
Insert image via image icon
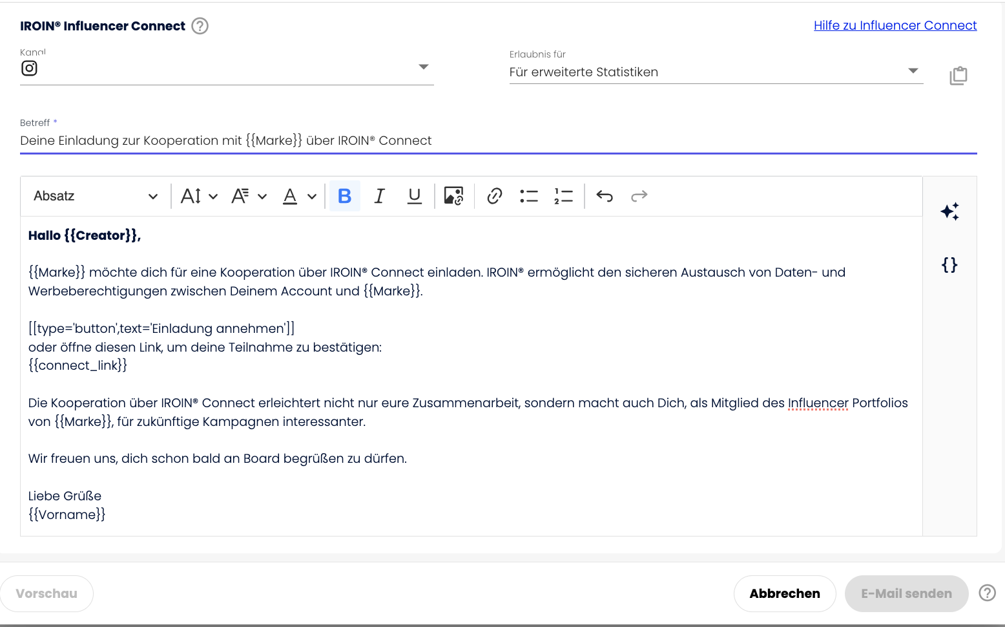tap(454, 196)
